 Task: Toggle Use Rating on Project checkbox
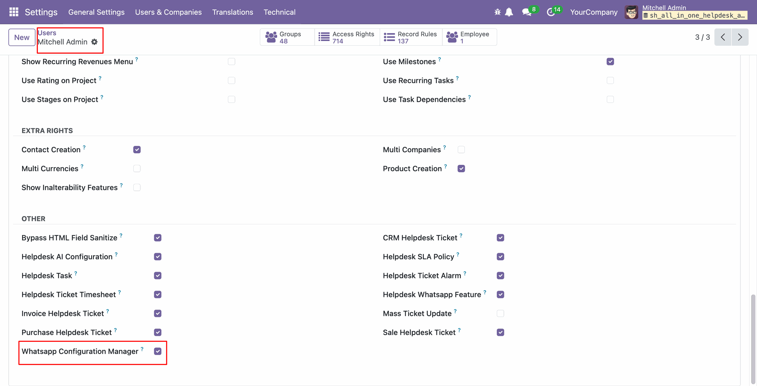point(231,80)
